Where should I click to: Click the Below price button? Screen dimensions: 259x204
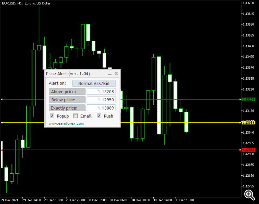pyautogui.click(x=67, y=100)
